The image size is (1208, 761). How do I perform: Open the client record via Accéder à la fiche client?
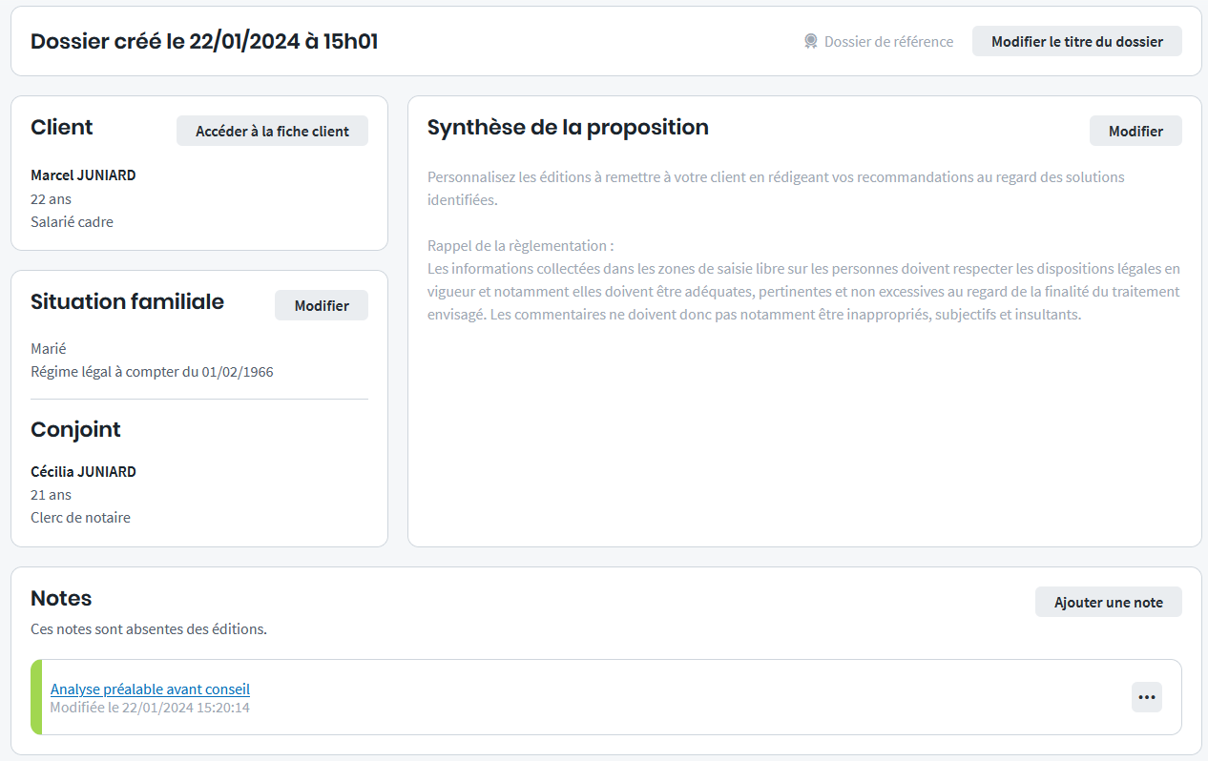click(x=272, y=132)
